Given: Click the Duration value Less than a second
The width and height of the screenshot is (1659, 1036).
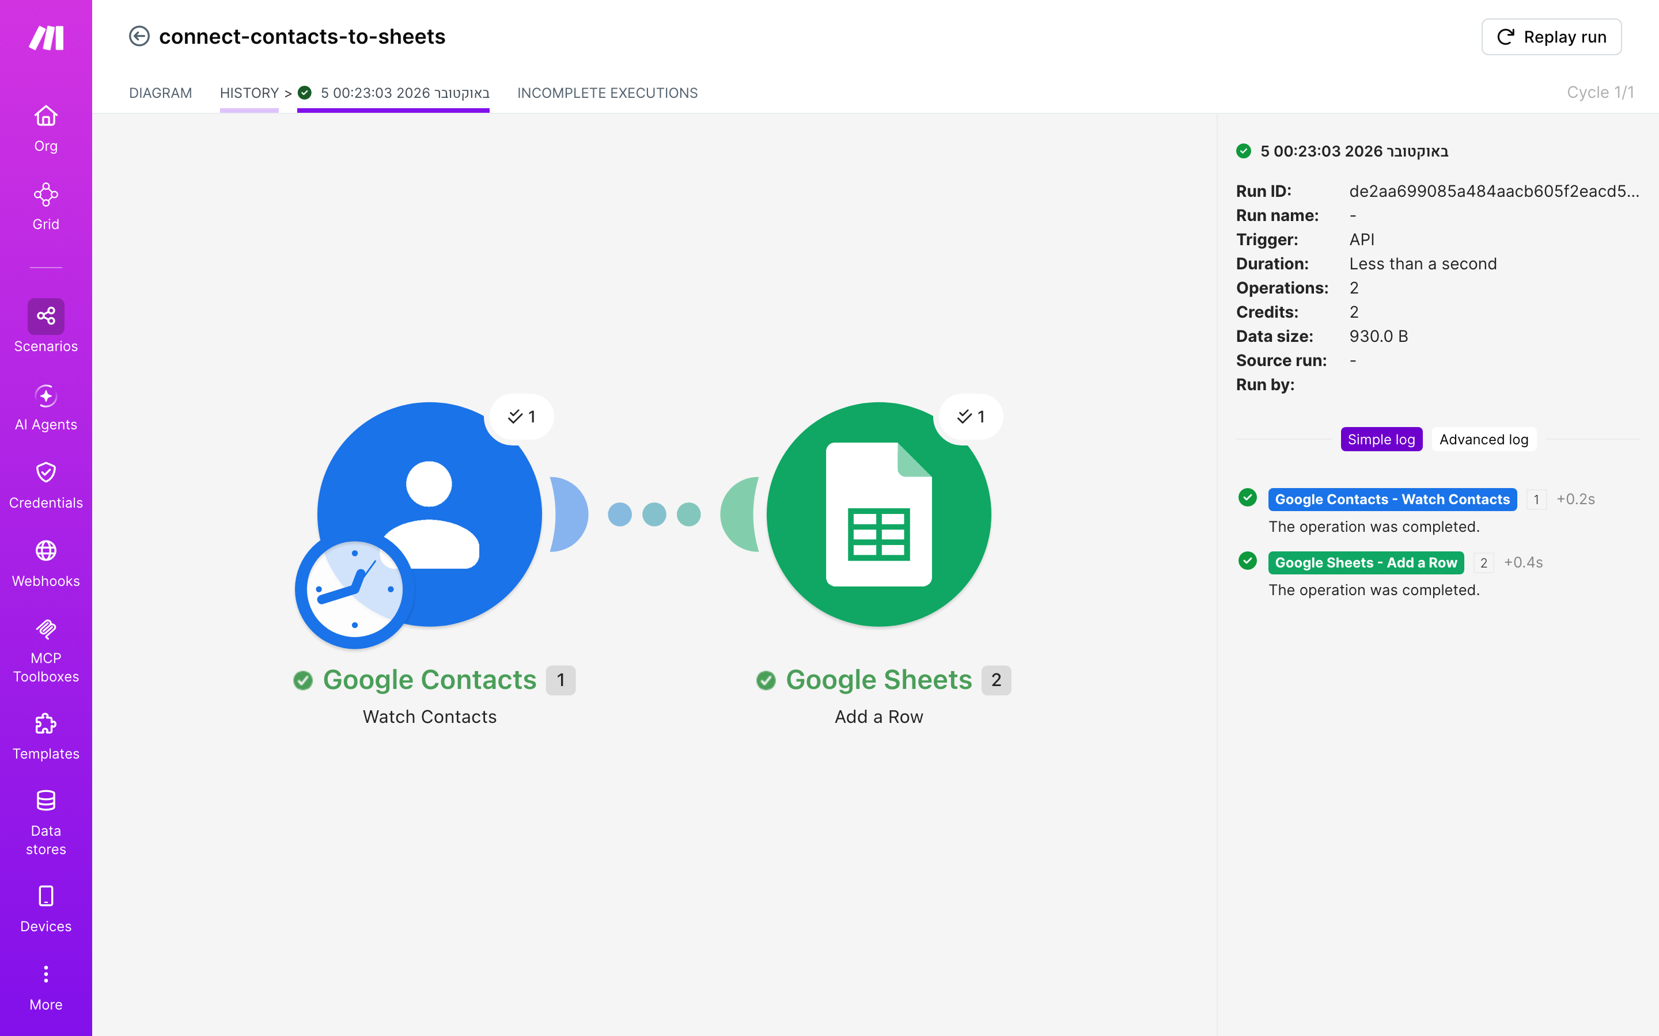Looking at the screenshot, I should (1422, 264).
